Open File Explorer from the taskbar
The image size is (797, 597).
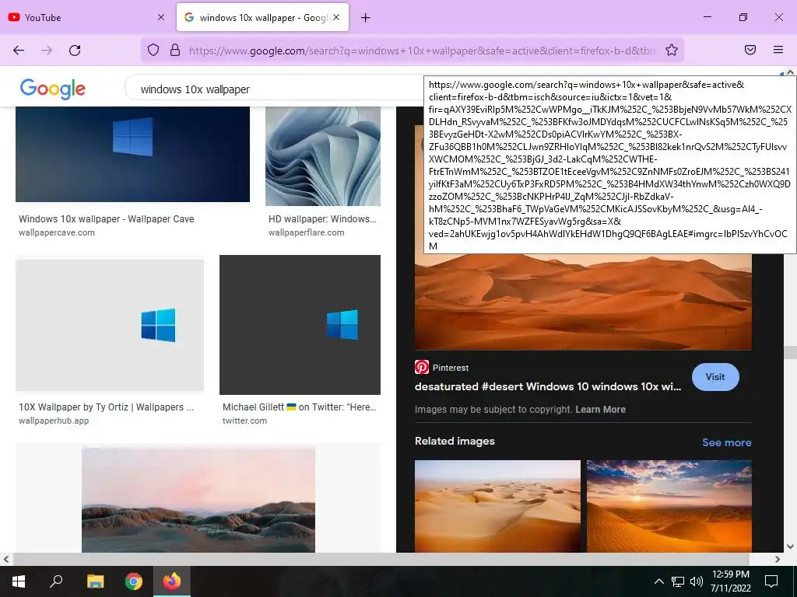95,581
